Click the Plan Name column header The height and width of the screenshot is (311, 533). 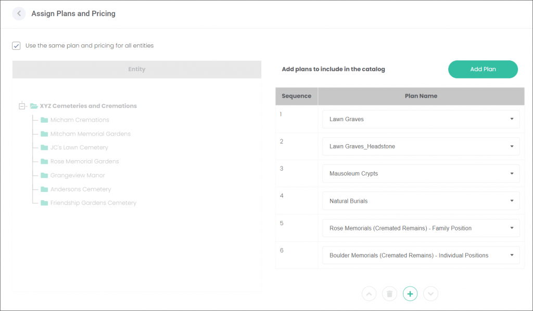(421, 96)
